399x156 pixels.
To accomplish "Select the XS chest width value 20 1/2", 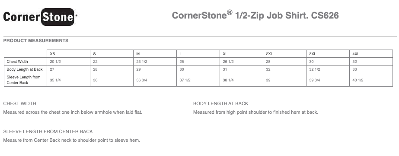I will [55, 62].
